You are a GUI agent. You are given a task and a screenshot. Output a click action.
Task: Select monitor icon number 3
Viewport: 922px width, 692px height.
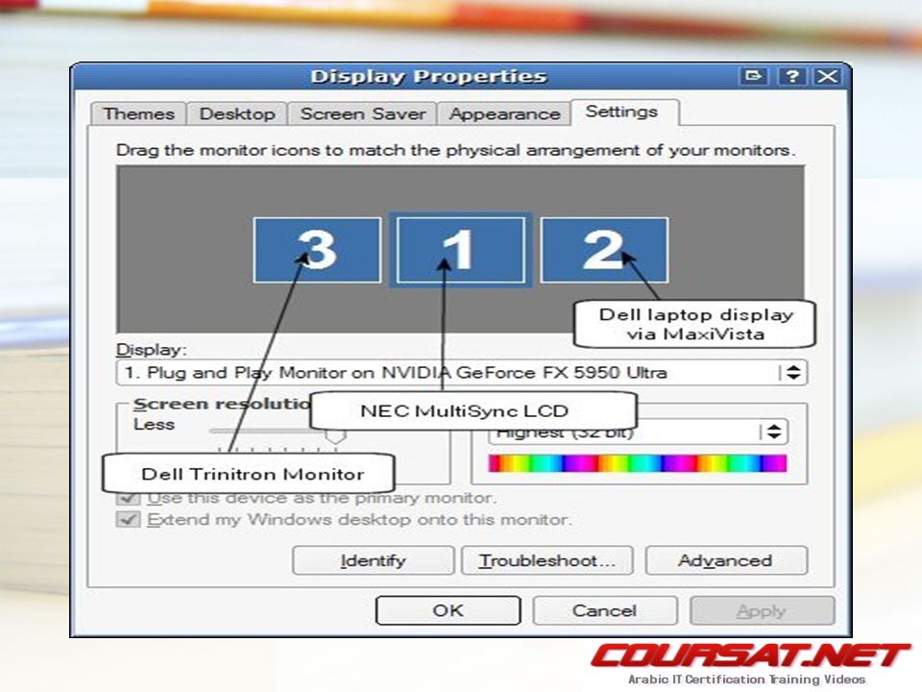tap(317, 250)
